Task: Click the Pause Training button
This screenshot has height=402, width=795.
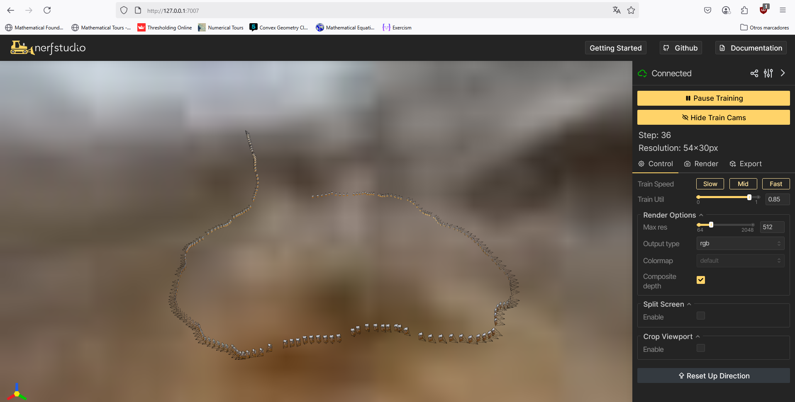Action: [713, 98]
